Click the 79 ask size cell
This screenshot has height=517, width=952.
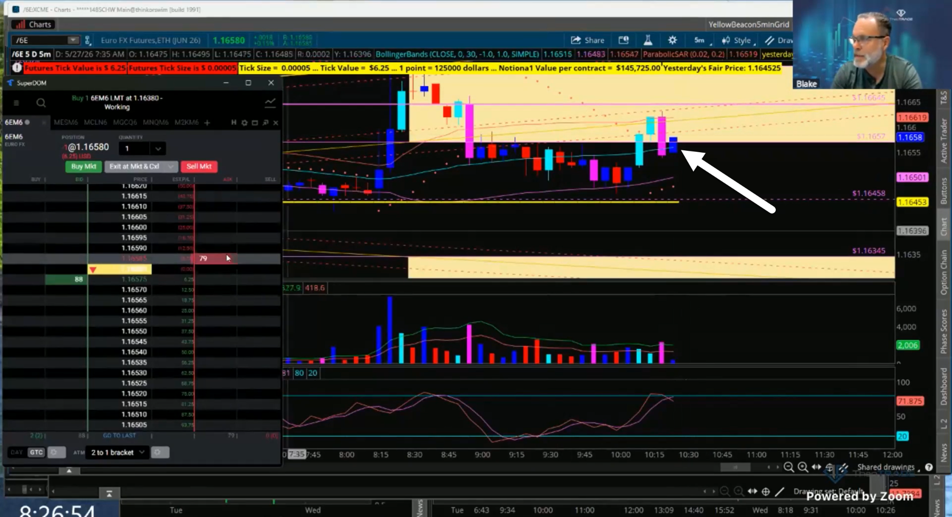tap(216, 258)
